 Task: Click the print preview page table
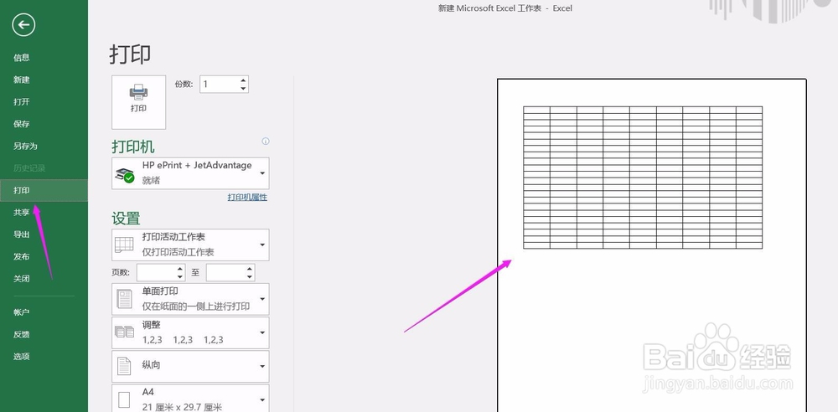[643, 178]
